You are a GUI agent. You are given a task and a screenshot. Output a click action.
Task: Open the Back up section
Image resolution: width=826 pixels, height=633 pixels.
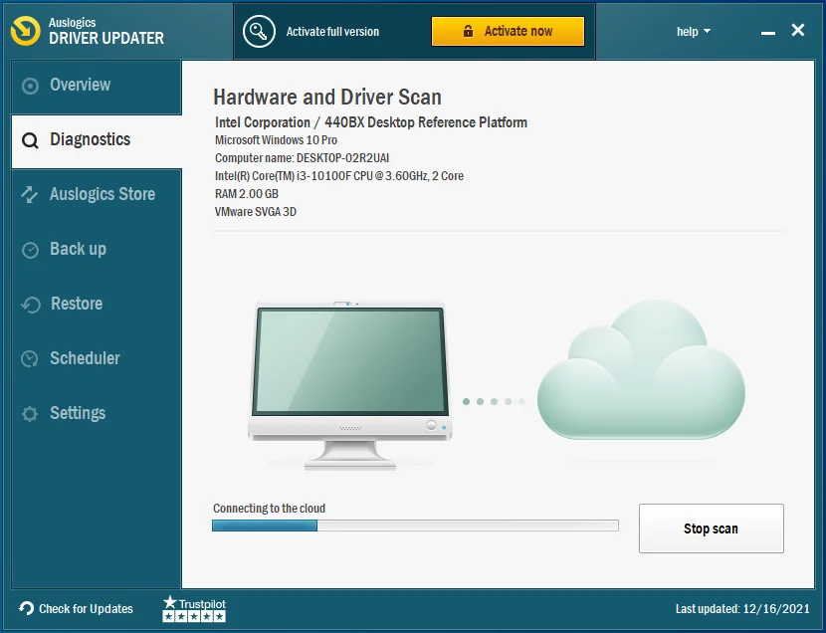click(97, 250)
